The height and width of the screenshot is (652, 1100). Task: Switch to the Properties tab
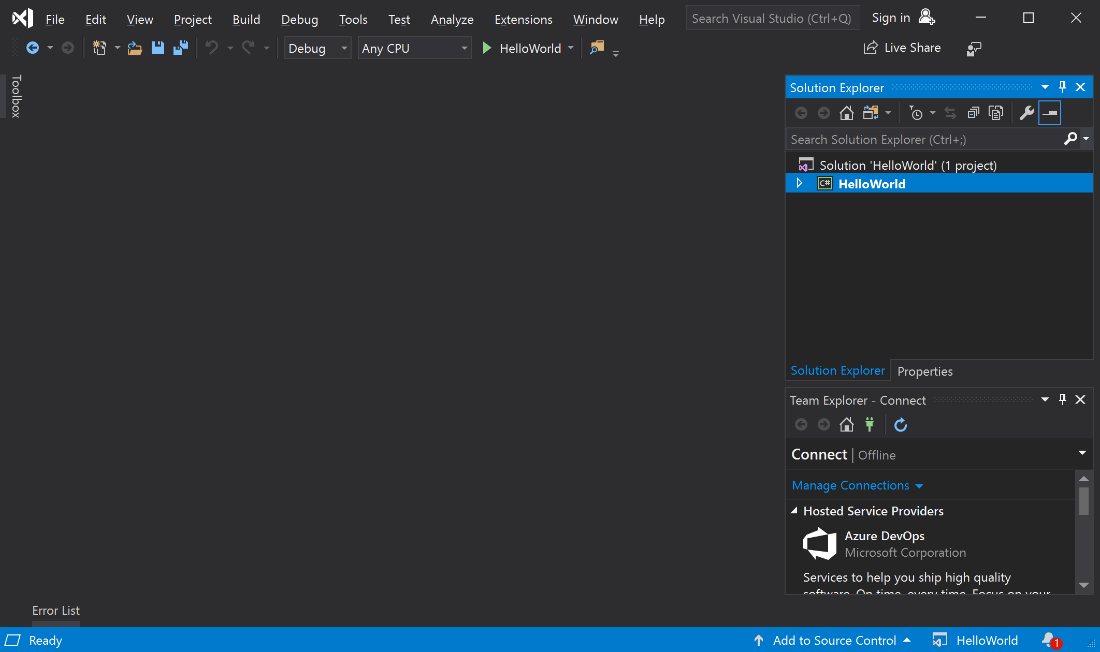pos(925,371)
